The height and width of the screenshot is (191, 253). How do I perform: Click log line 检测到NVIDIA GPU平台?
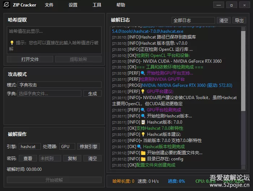pos(148,79)
